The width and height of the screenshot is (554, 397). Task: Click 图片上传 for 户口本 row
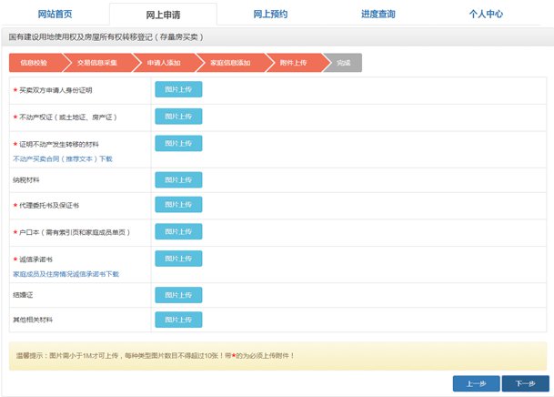[178, 231]
